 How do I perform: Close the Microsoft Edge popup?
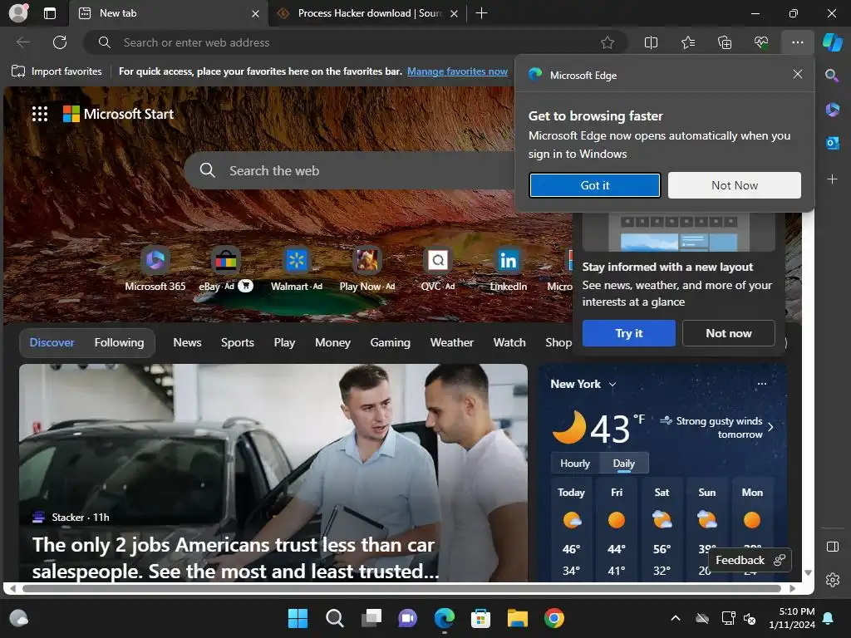(797, 74)
